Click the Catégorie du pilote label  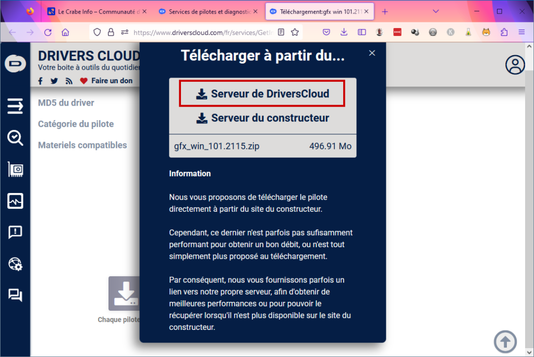coord(76,124)
